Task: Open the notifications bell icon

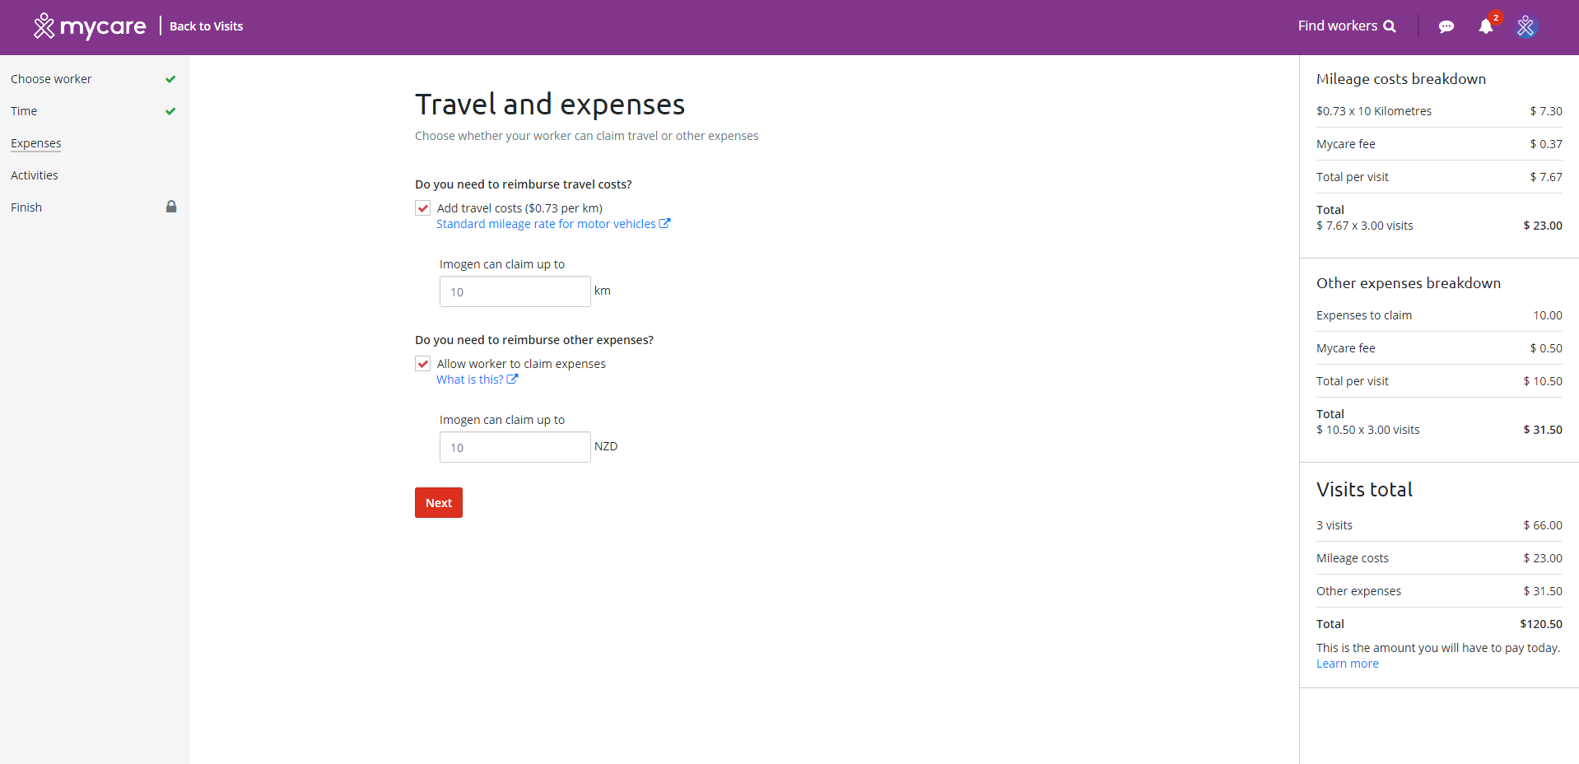Action: 1486,26
